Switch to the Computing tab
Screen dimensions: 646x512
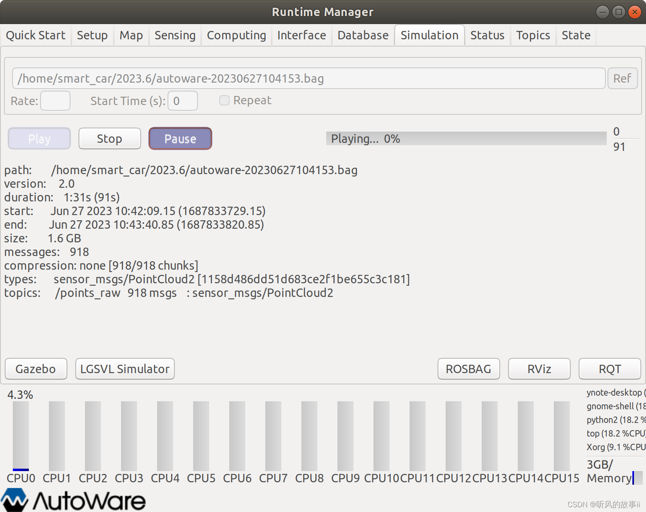[236, 35]
